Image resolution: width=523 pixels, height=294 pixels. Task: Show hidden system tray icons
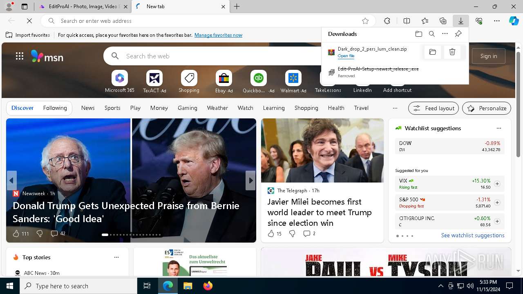coord(440,286)
